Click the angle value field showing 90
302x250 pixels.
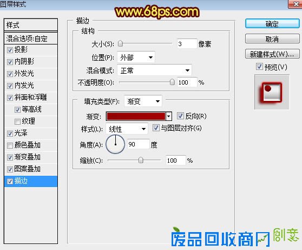click(139, 144)
